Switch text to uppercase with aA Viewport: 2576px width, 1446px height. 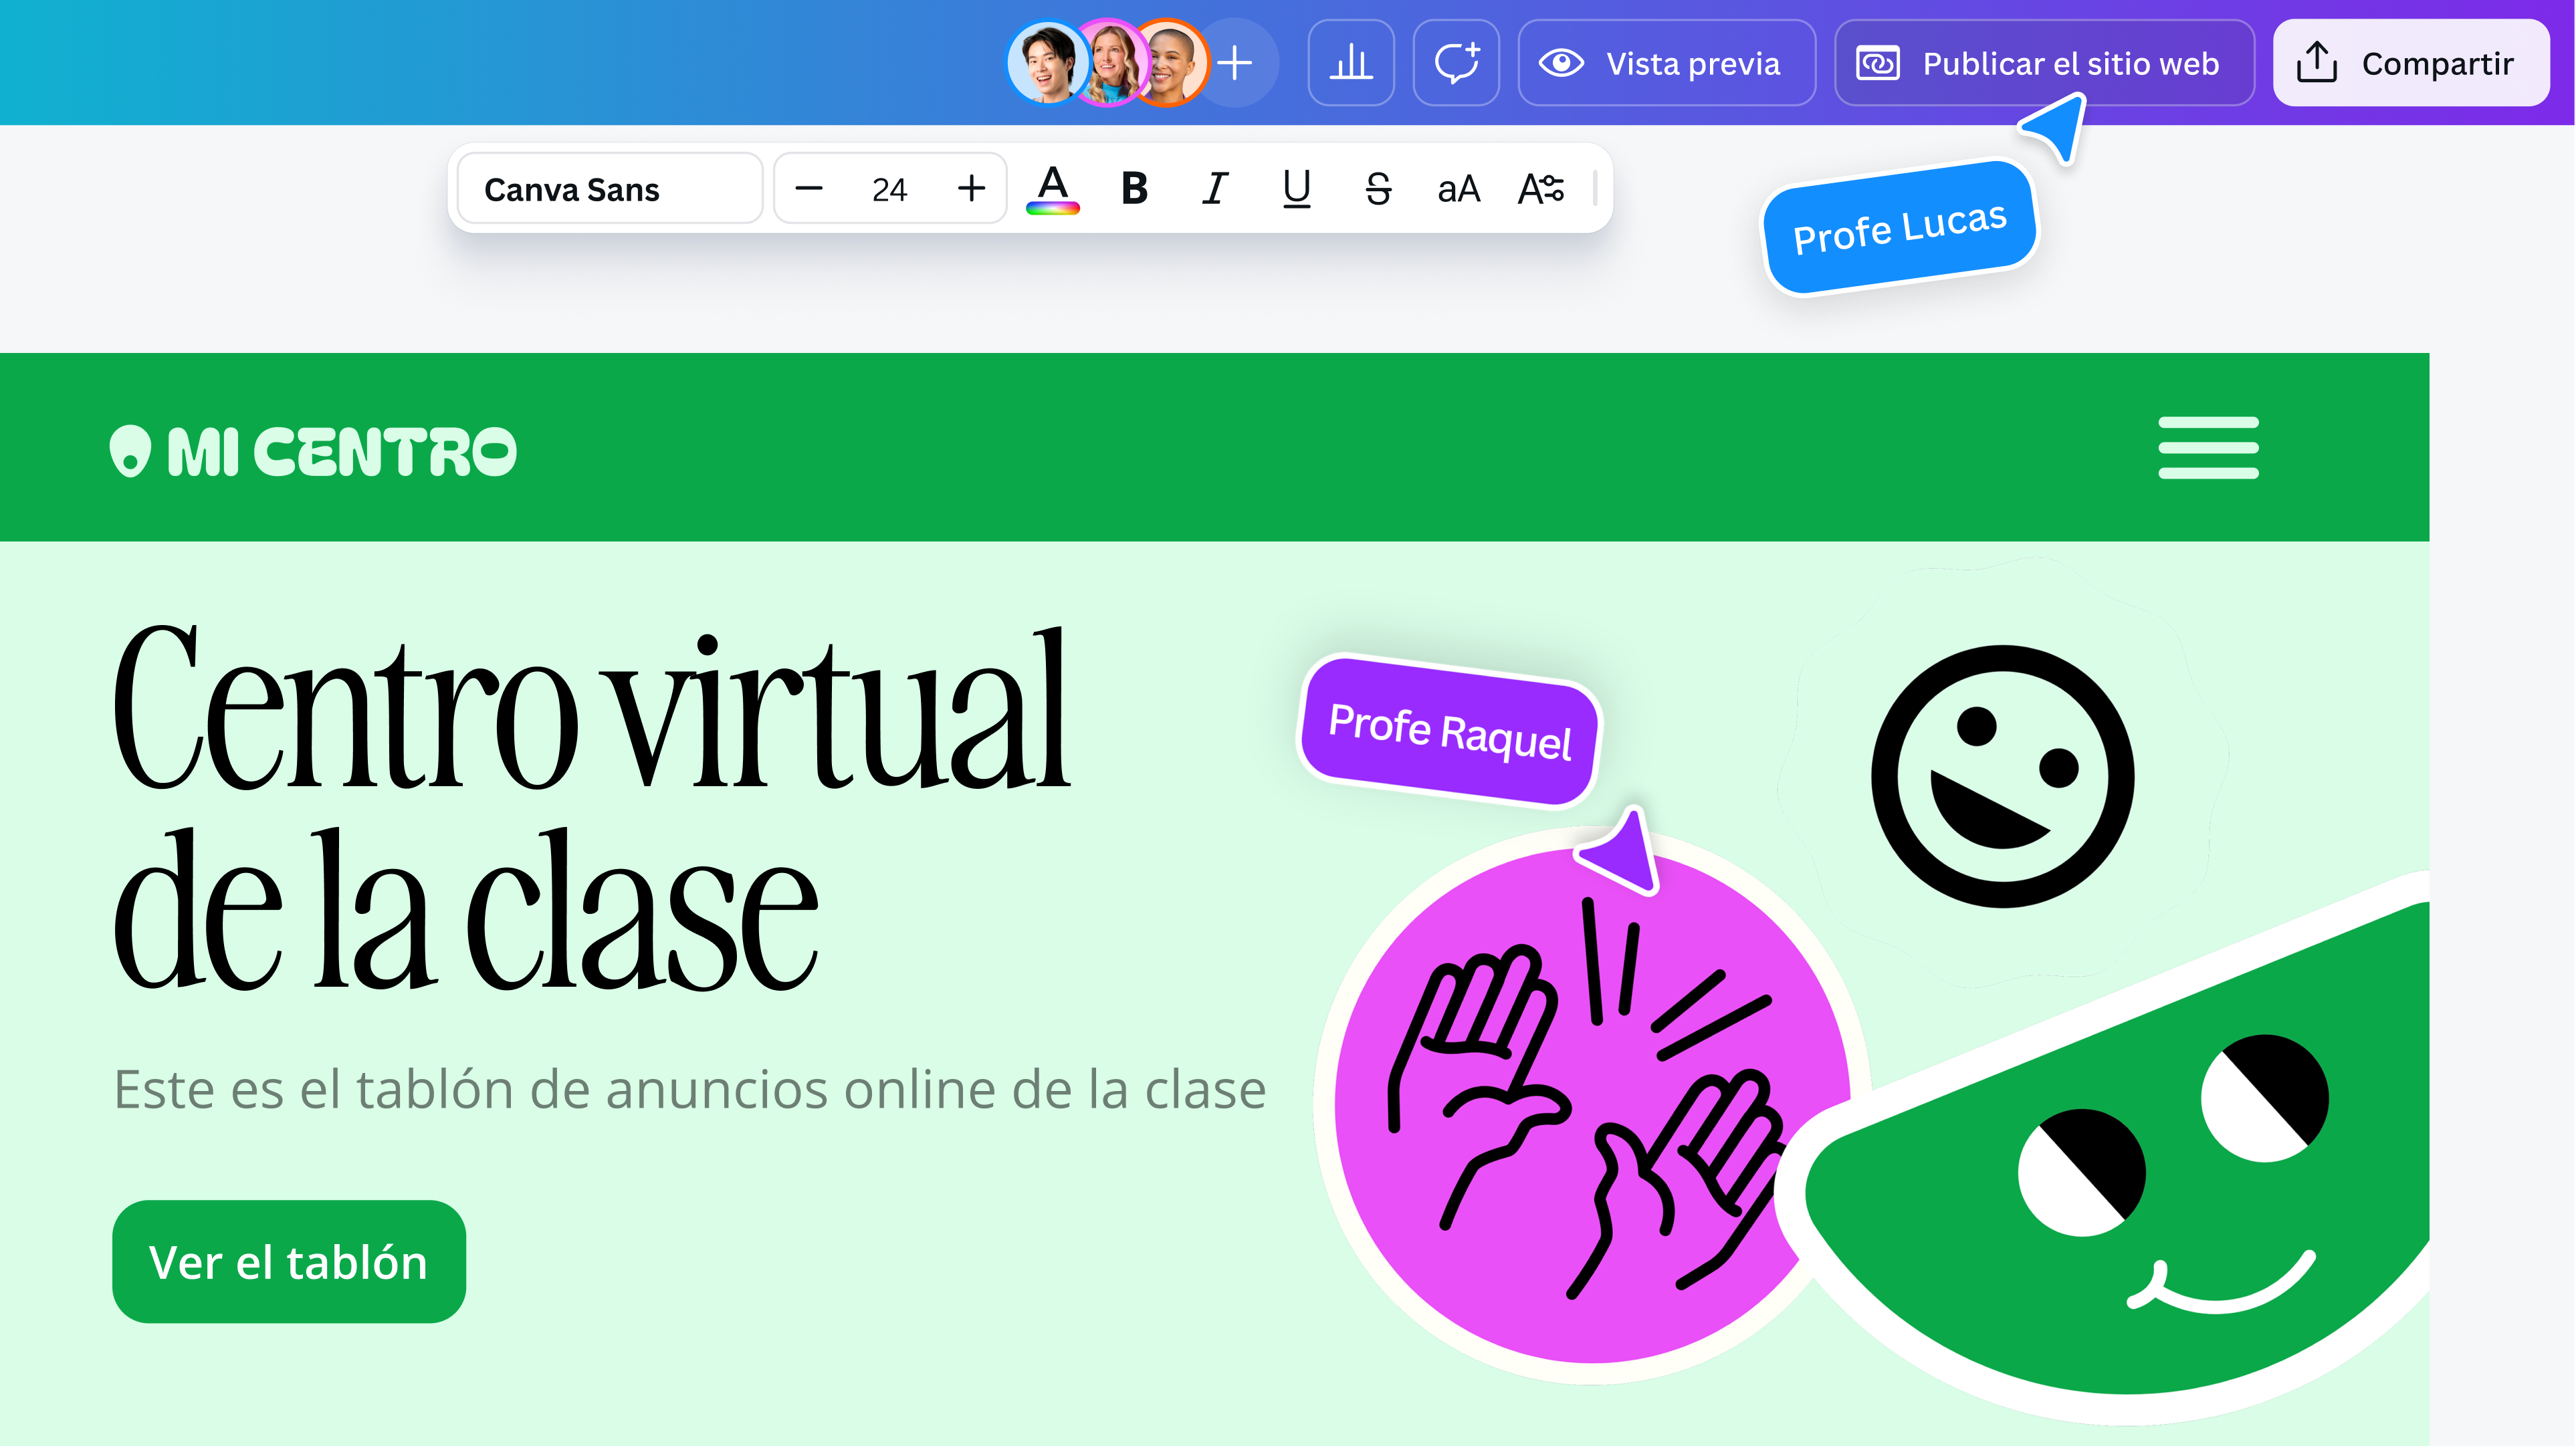1458,189
